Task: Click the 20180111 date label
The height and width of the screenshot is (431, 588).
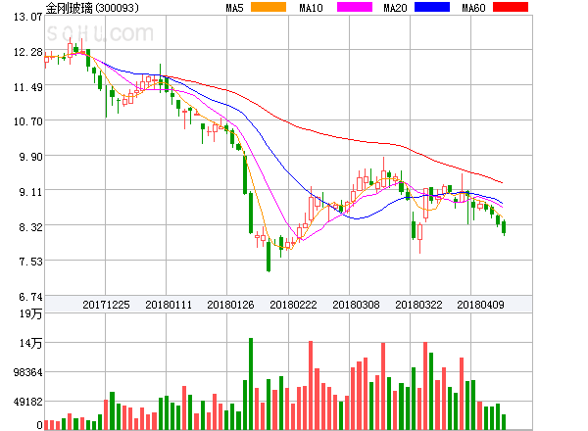Action: [x=169, y=305]
